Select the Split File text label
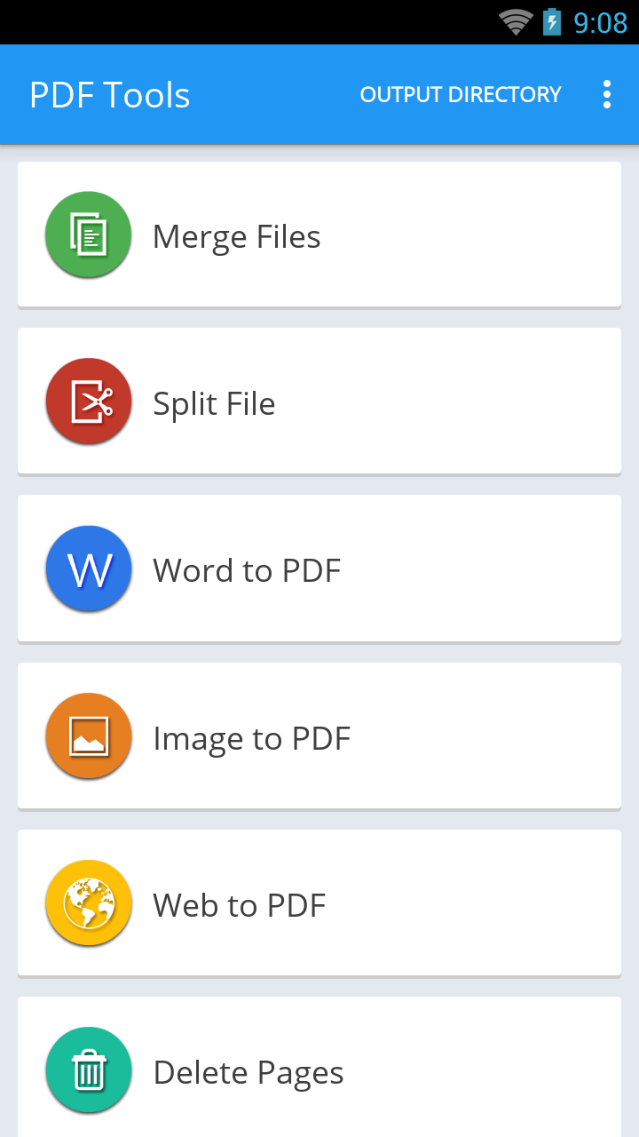The width and height of the screenshot is (639, 1137). coord(214,404)
